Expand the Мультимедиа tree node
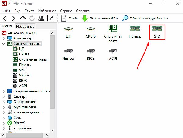Screen dimensions: 183x138 pos(4,107)
